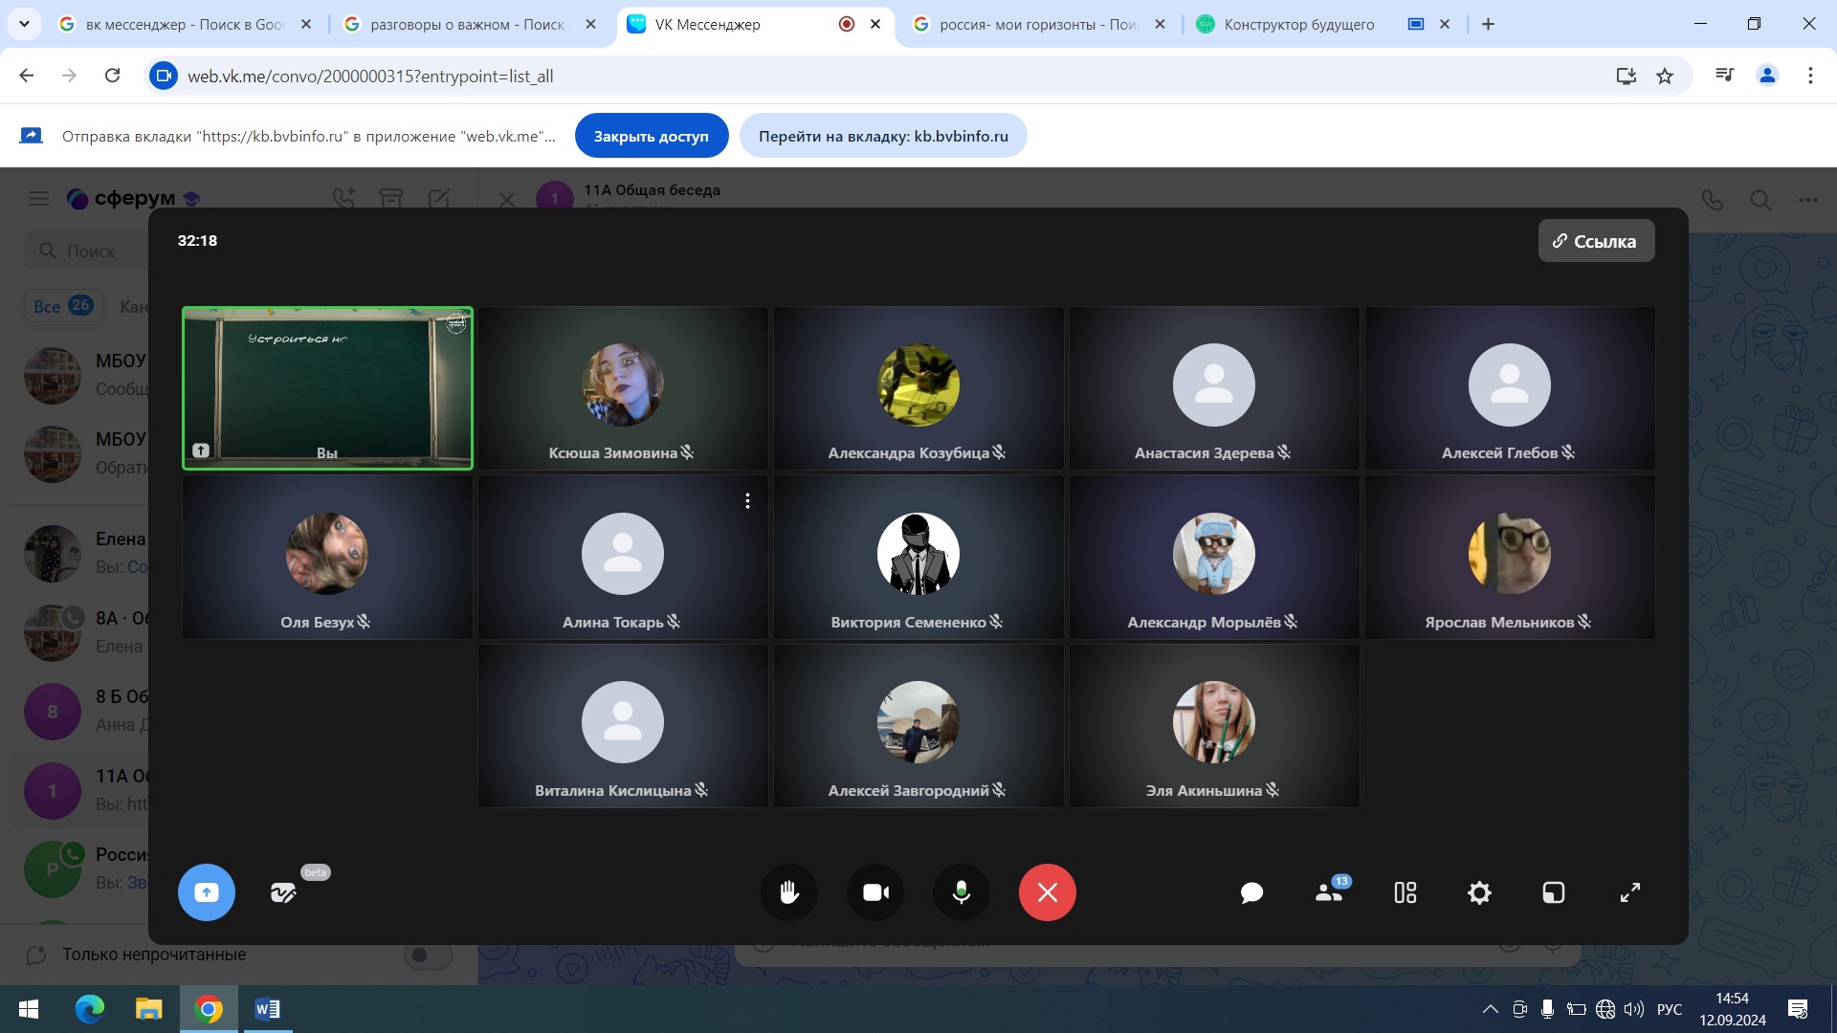Image resolution: width=1837 pixels, height=1033 pixels.
Task: Copy the call link via Ссылка
Action: pyautogui.click(x=1596, y=241)
